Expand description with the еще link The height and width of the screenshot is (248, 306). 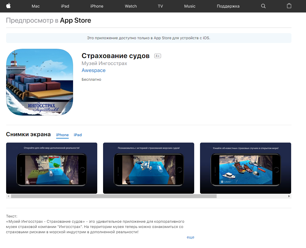(190, 237)
